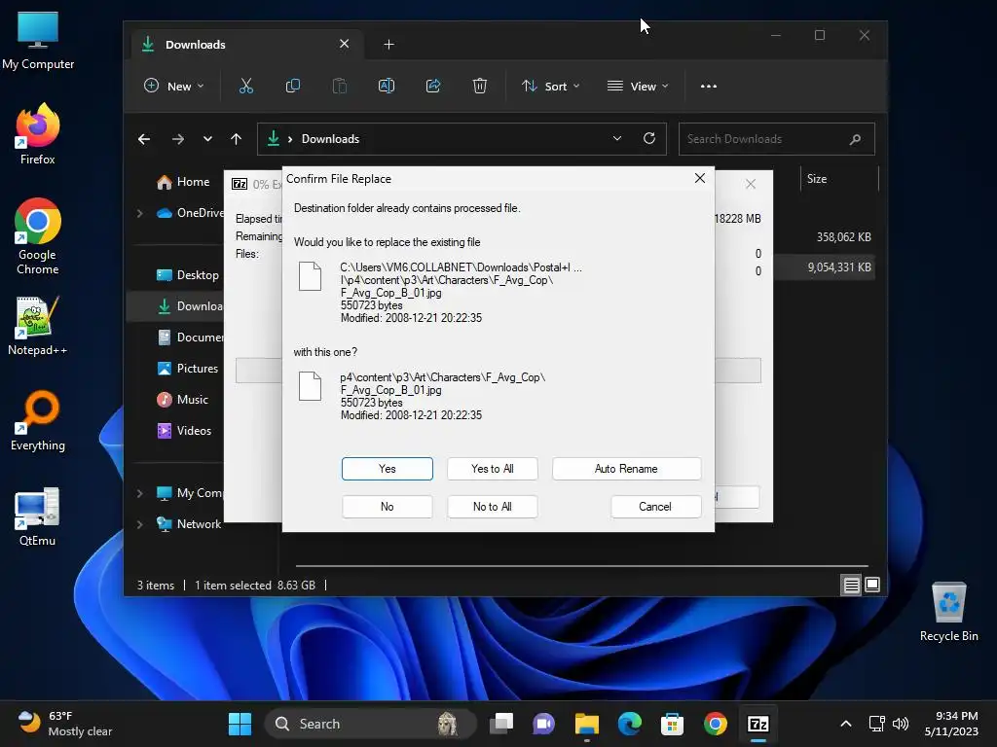Screen dimensions: 997x747
Task: Select Auto Rename option in dialog
Action: [626, 469]
